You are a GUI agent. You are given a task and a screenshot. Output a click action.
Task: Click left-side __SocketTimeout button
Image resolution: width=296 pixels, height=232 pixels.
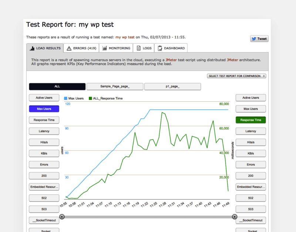[44, 220]
